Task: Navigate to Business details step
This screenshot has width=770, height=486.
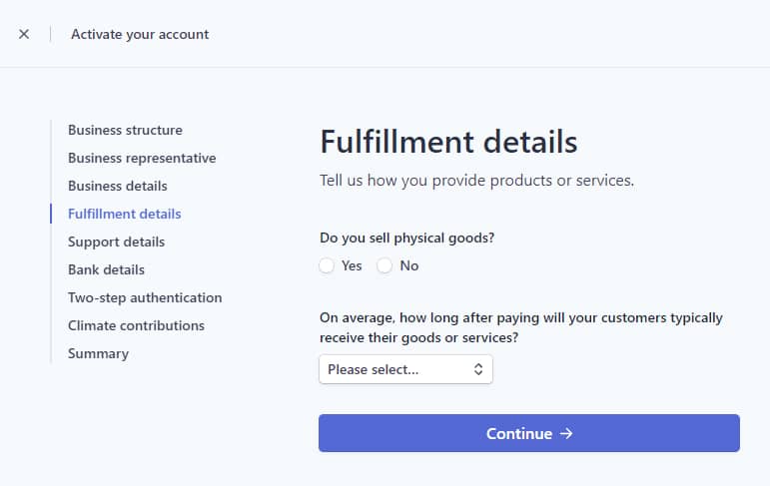Action: (118, 186)
